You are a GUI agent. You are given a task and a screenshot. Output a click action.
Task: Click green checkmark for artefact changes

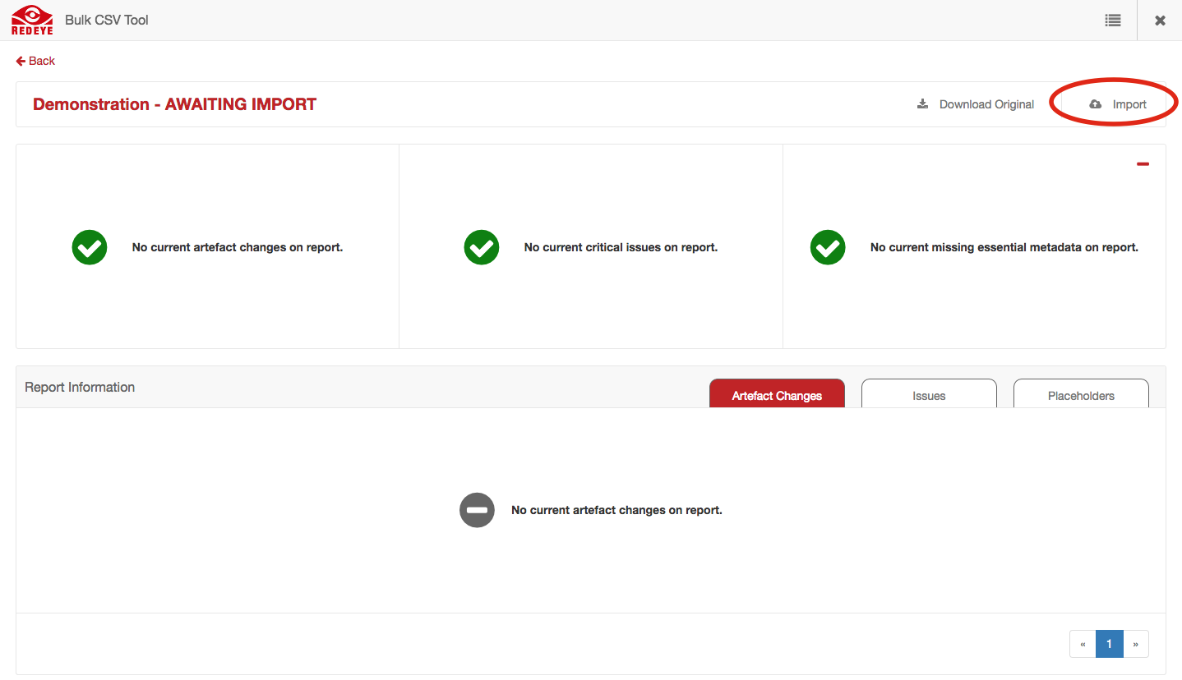tap(90, 247)
